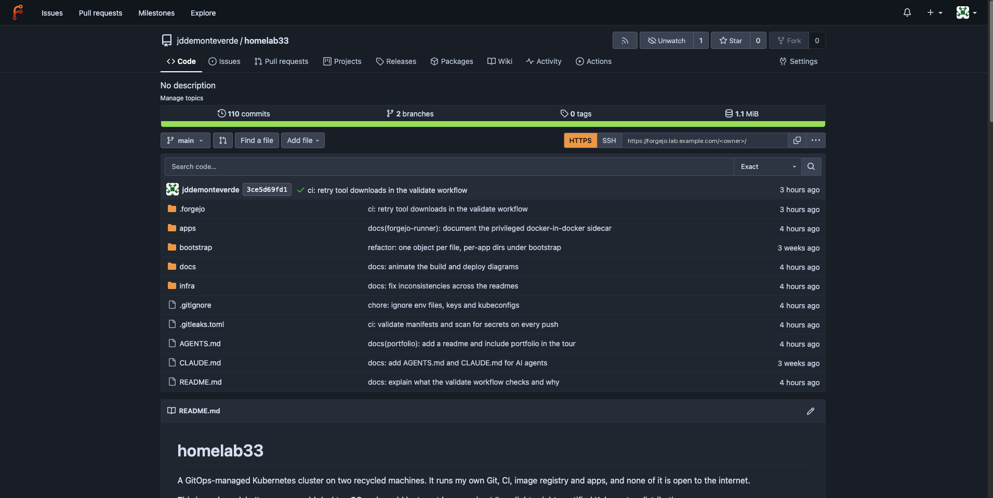Image resolution: width=993 pixels, height=498 pixels.
Task: Click the repository icon beside the title
Action: tap(167, 41)
